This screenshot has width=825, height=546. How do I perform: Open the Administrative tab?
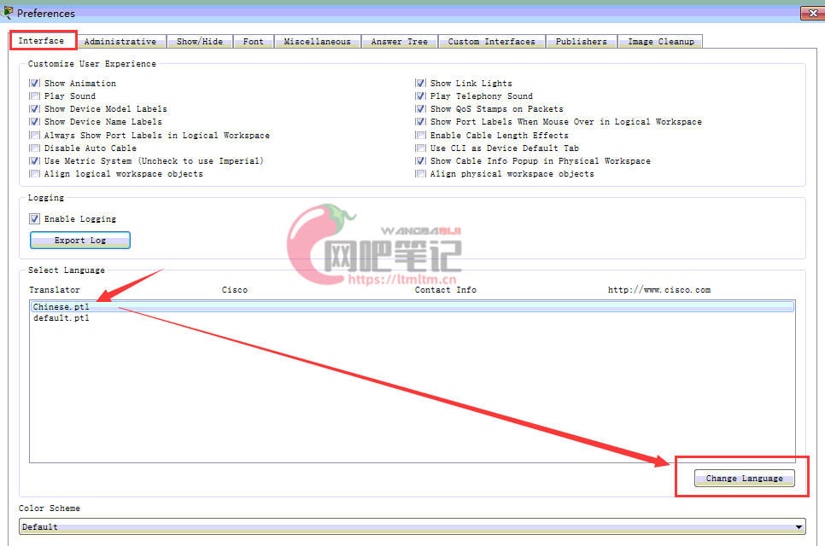click(120, 42)
